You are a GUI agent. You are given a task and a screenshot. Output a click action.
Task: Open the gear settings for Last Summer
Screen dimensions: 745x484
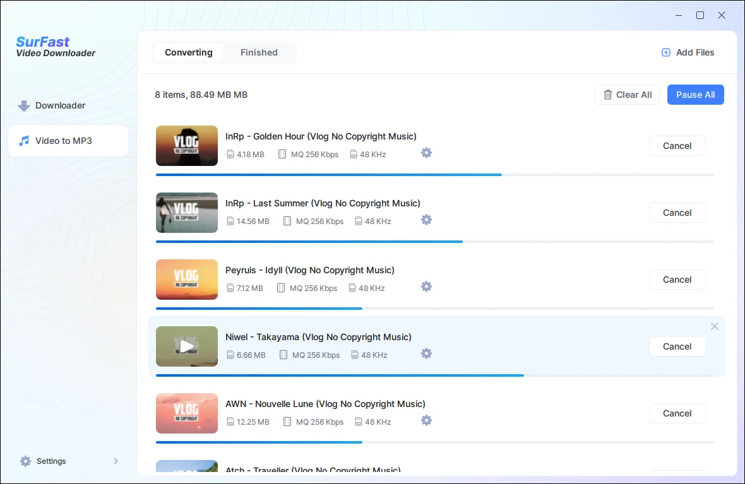click(426, 220)
